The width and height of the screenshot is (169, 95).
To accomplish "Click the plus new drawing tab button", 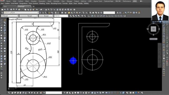I will click(x=34, y=6).
